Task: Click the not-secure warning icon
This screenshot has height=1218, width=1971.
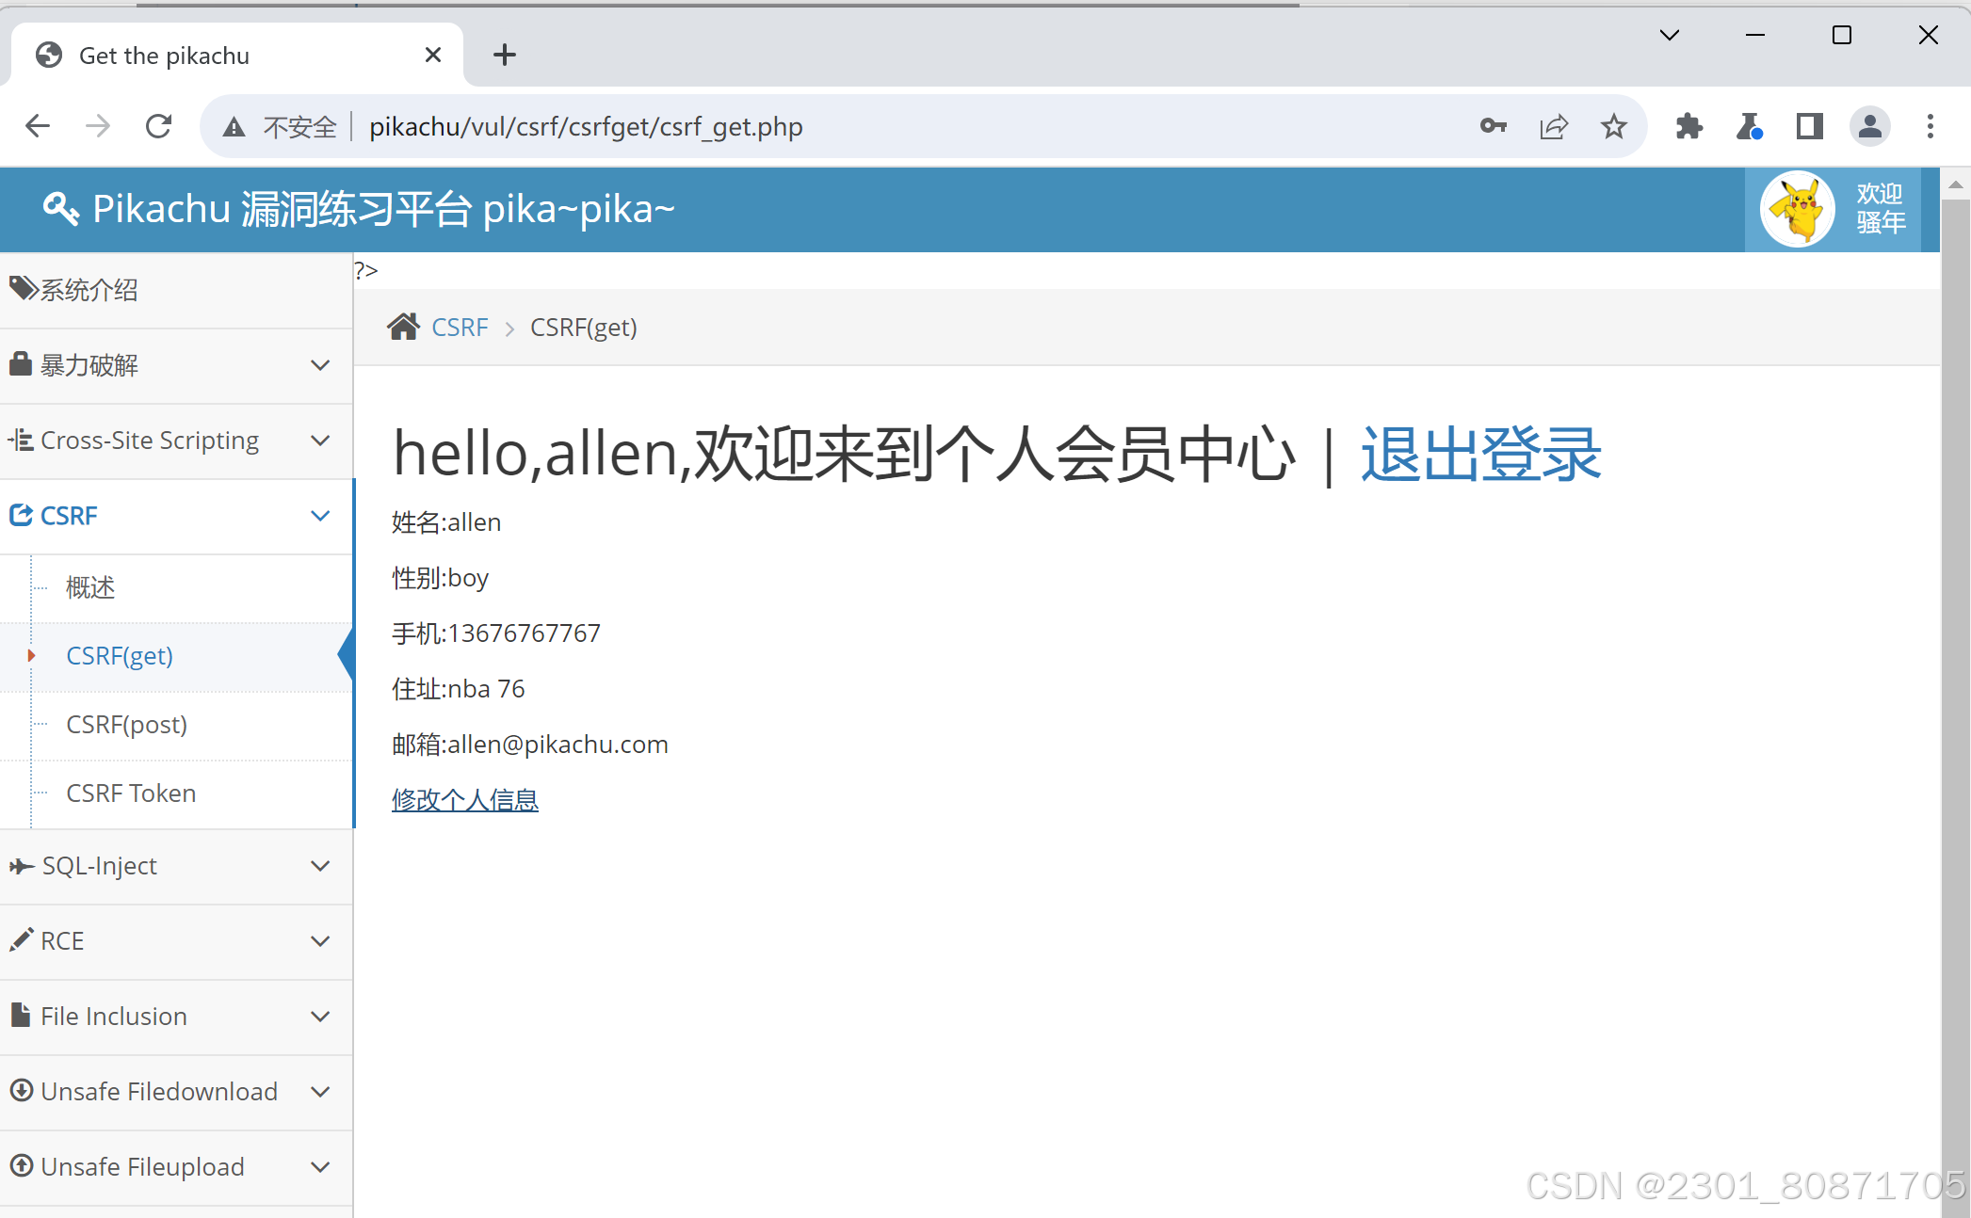Action: click(x=234, y=127)
